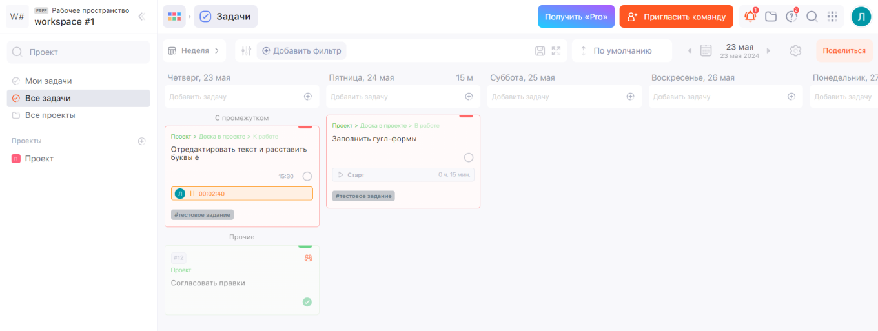Viewport: 878px width, 331px height.
Task: Go to previous date arrow
Action: (x=689, y=51)
